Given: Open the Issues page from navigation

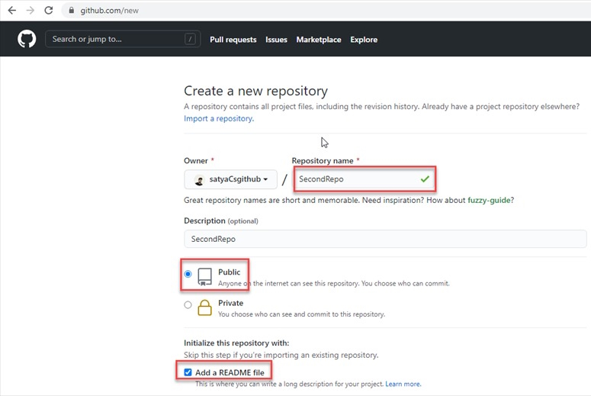Looking at the screenshot, I should point(276,40).
